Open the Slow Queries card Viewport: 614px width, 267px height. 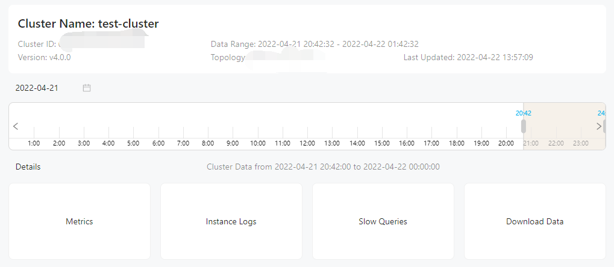(383, 221)
